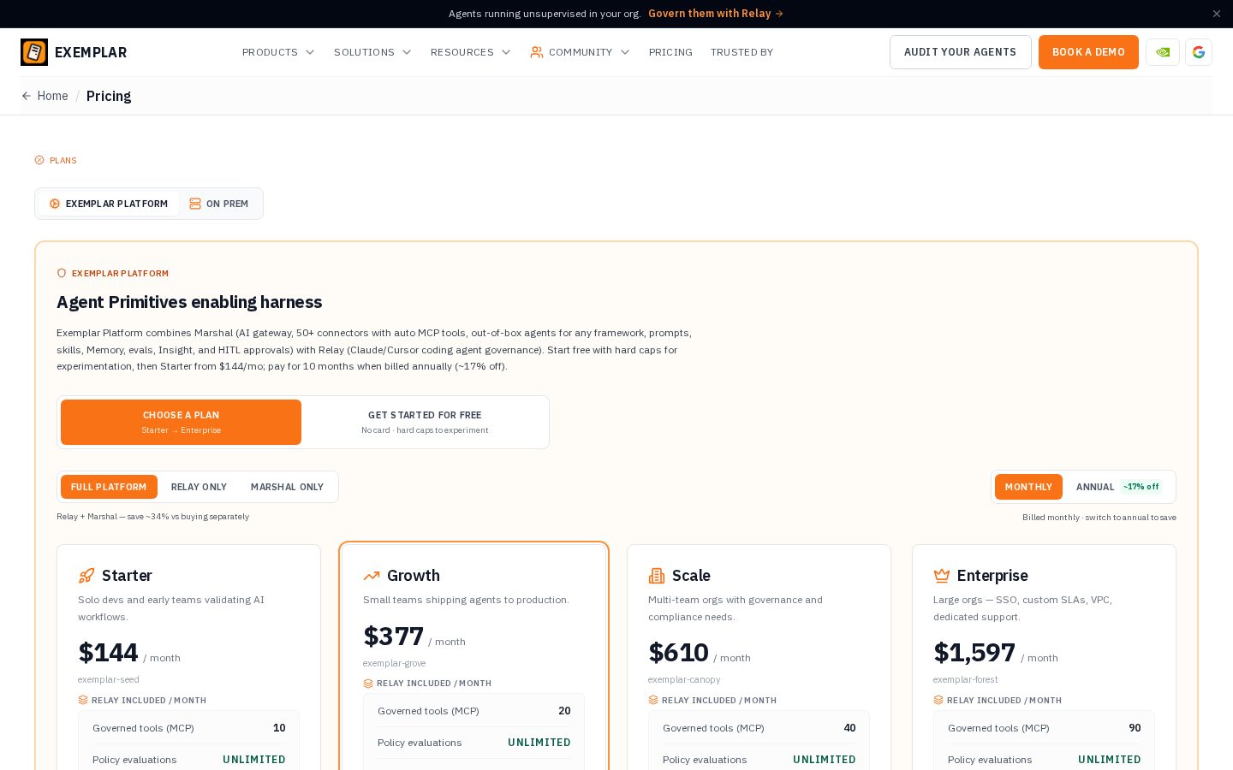Viewport: 1233px width, 770px height.
Task: Click Scale's Policy evaluations Unlimited value
Action: [824, 760]
